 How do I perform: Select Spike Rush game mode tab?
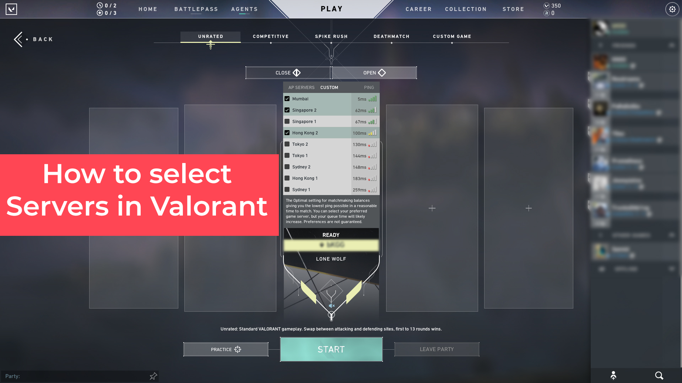tap(331, 36)
